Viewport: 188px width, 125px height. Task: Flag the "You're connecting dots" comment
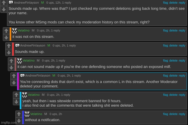click(x=165, y=76)
